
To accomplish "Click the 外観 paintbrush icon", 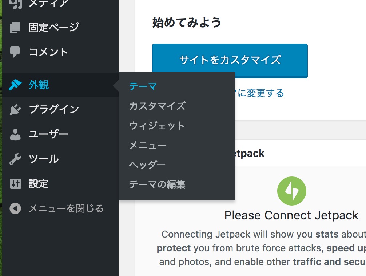I will tap(15, 85).
